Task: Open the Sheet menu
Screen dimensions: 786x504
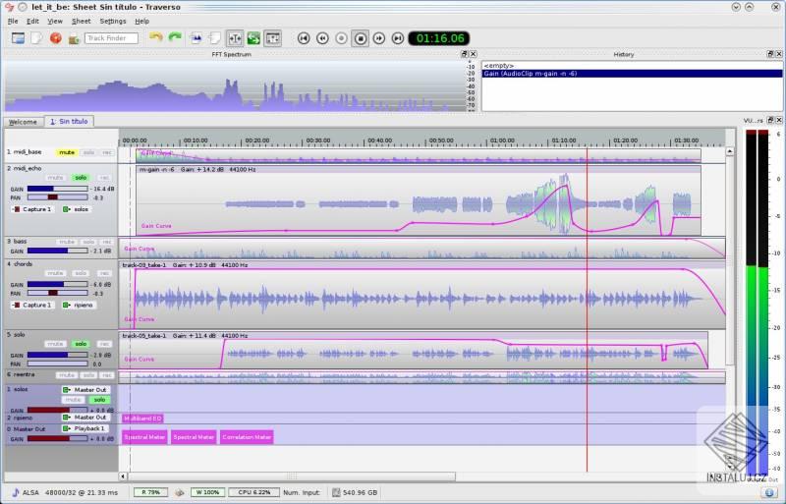Action: (x=81, y=21)
